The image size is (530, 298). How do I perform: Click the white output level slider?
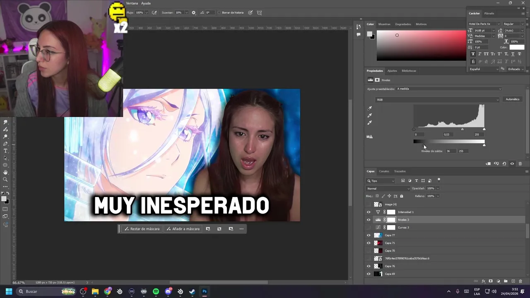coord(484,145)
